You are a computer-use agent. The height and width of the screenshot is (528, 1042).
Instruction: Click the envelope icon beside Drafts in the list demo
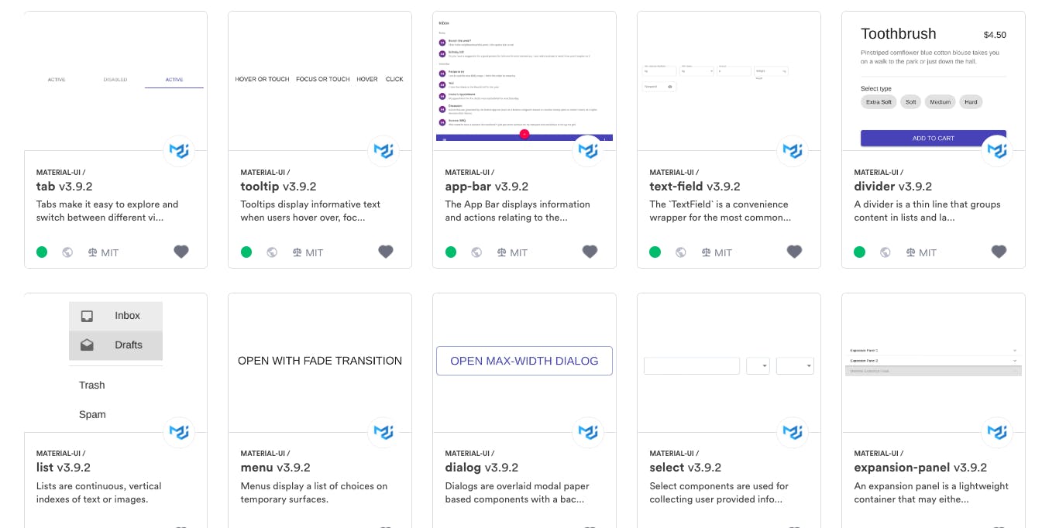tap(87, 345)
